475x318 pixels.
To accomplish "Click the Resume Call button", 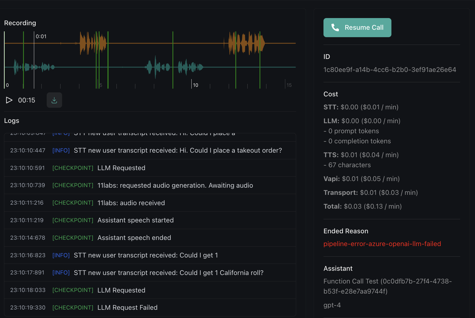I will (x=357, y=28).
